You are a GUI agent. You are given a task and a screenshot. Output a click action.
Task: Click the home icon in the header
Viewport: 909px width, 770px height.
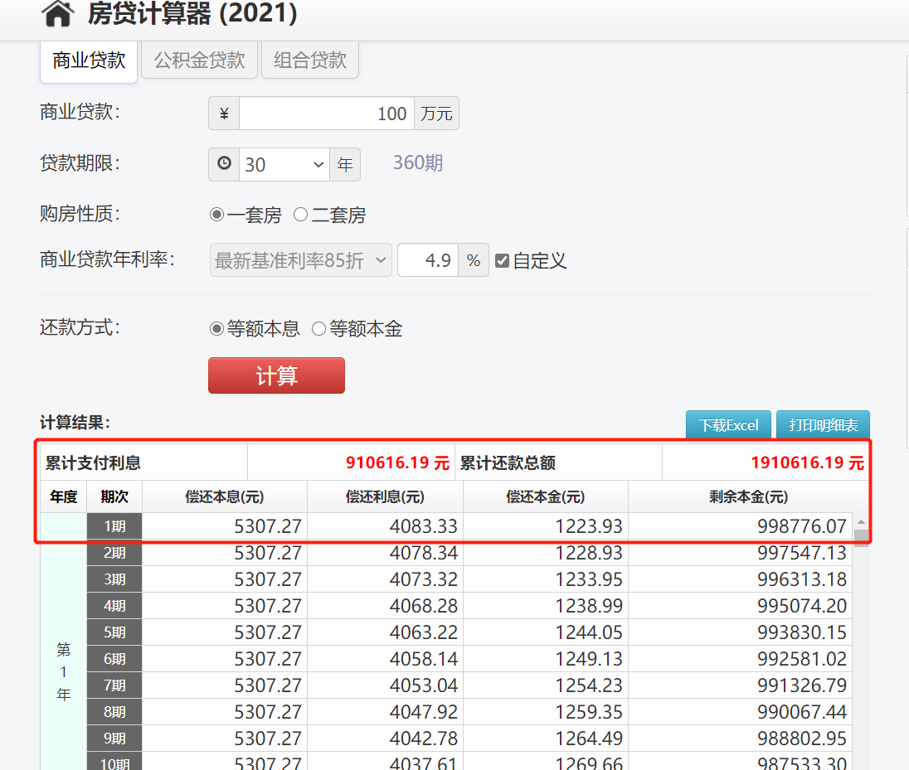pos(56,15)
